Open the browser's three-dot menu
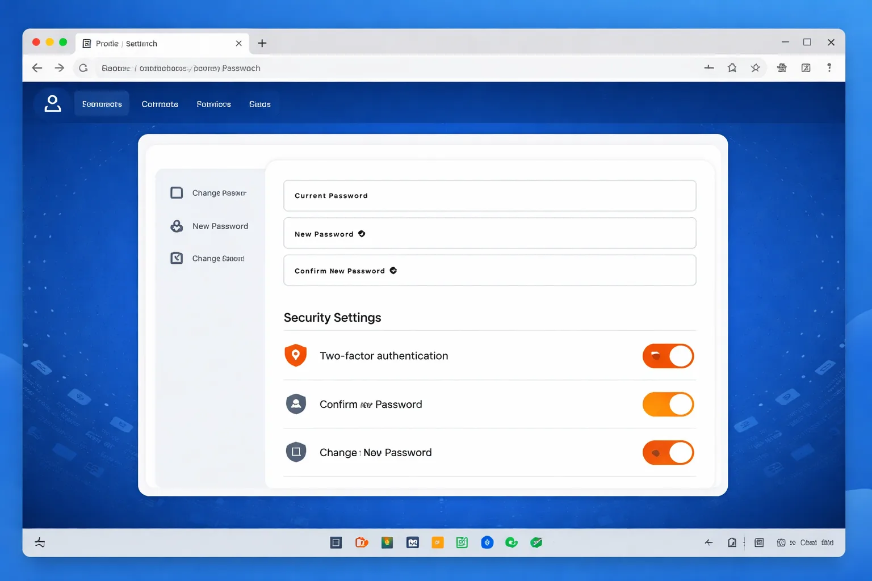Screen dimensions: 872x581 coord(829,68)
